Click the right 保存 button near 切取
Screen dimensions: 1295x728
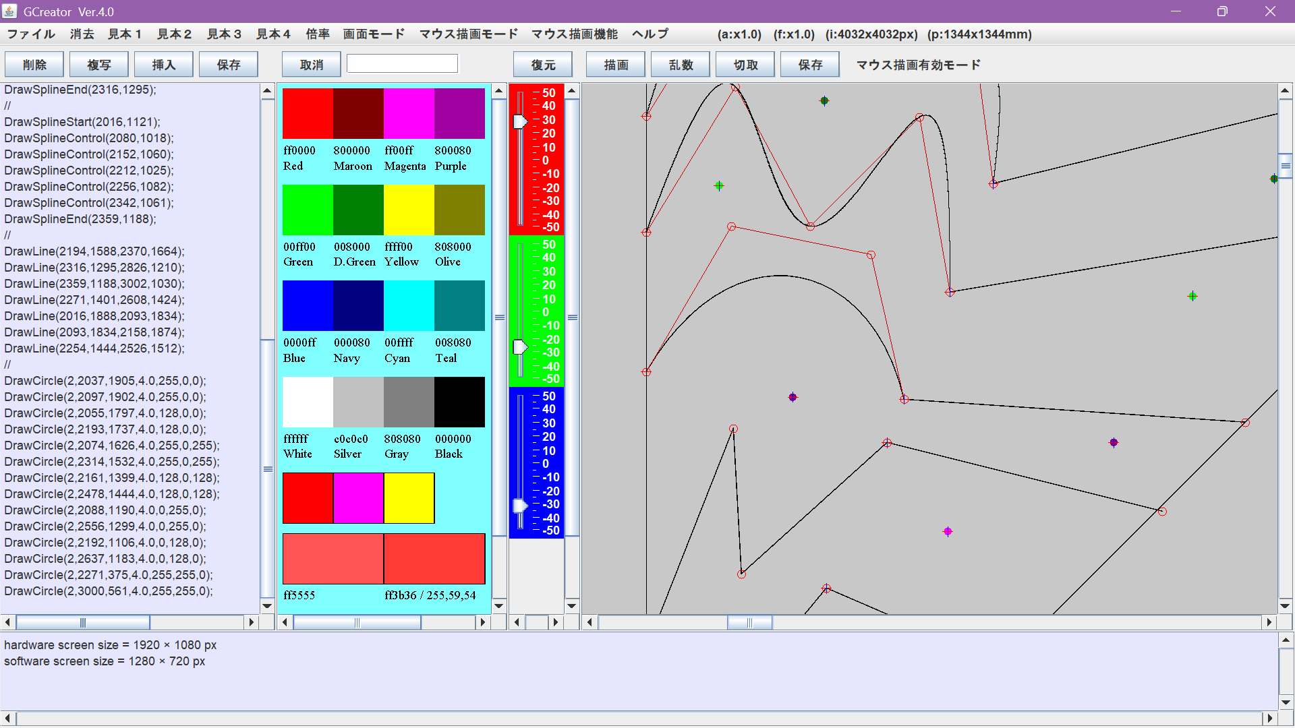(810, 65)
